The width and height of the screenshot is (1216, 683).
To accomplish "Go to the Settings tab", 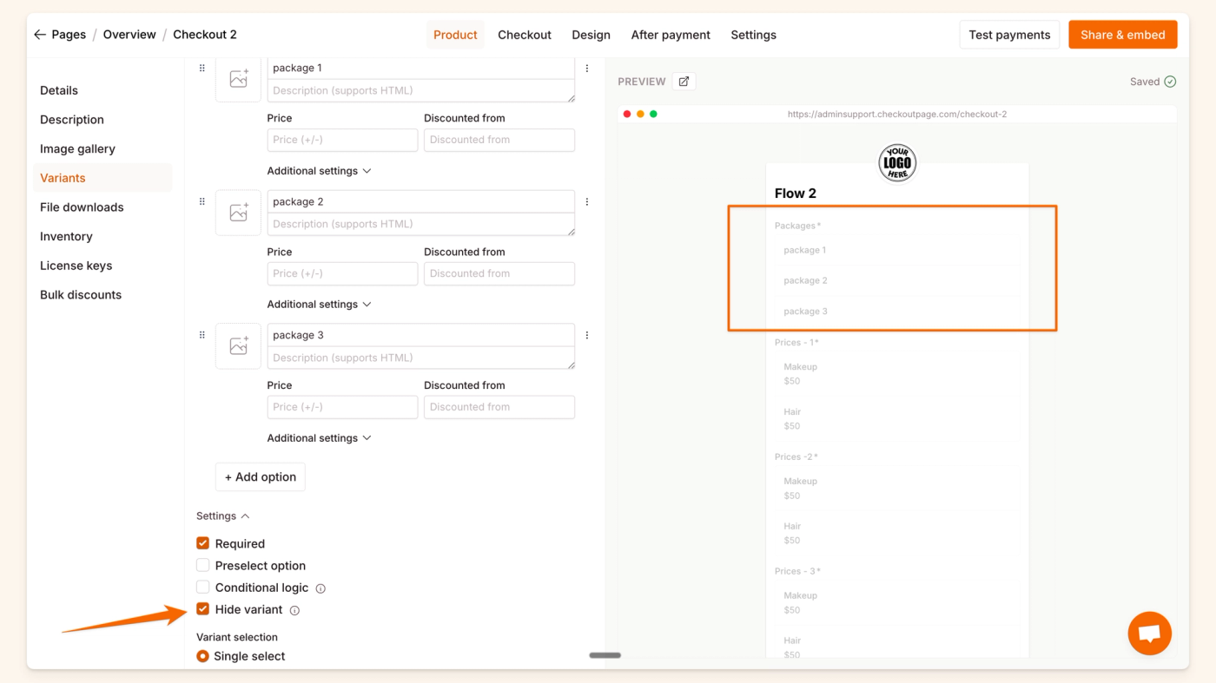I will click(753, 35).
